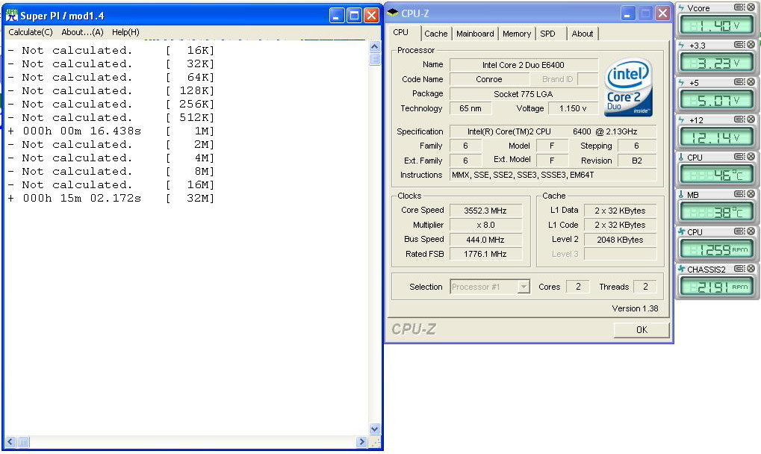
Task: Click the Code Name field Conroe
Action: click(488, 79)
